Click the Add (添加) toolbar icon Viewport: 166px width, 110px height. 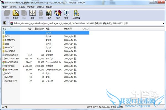click(7, 14)
